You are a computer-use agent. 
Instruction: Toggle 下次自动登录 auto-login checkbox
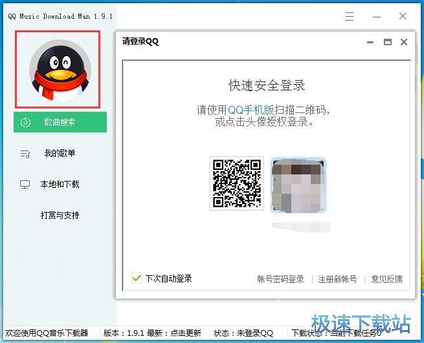[137, 278]
